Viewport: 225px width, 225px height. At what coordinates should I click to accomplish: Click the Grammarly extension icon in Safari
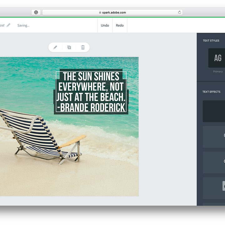[36, 12]
